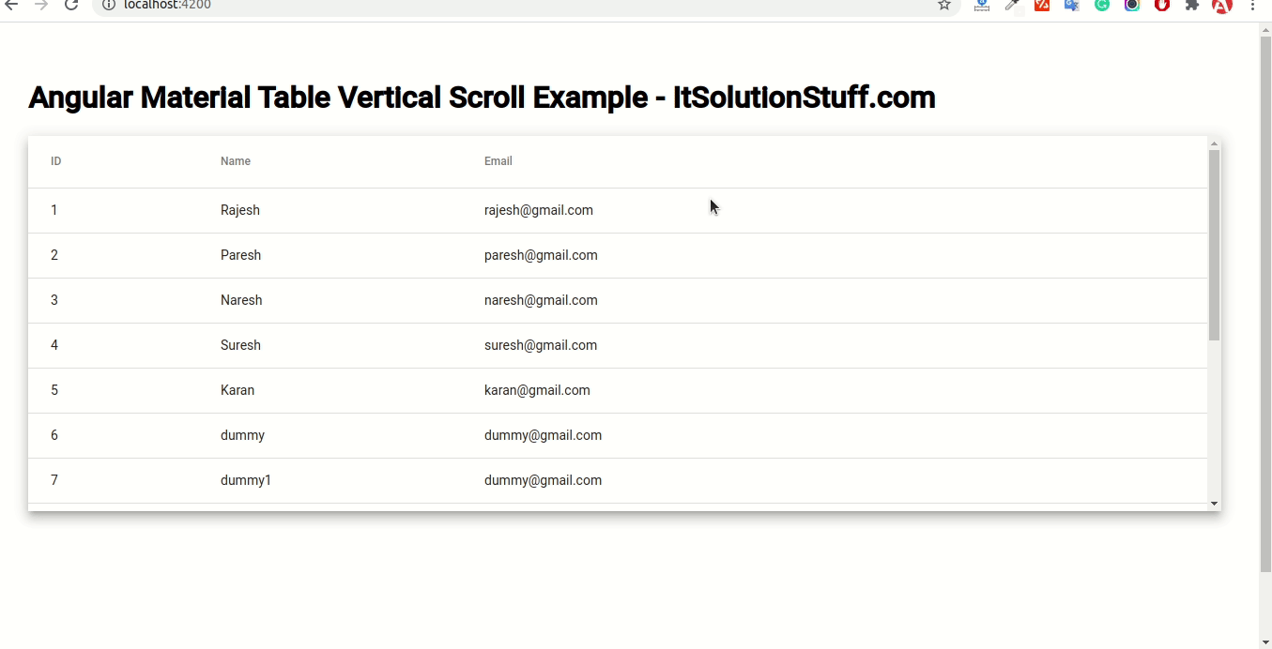
Task: Click the site information icon
Action: (x=108, y=5)
